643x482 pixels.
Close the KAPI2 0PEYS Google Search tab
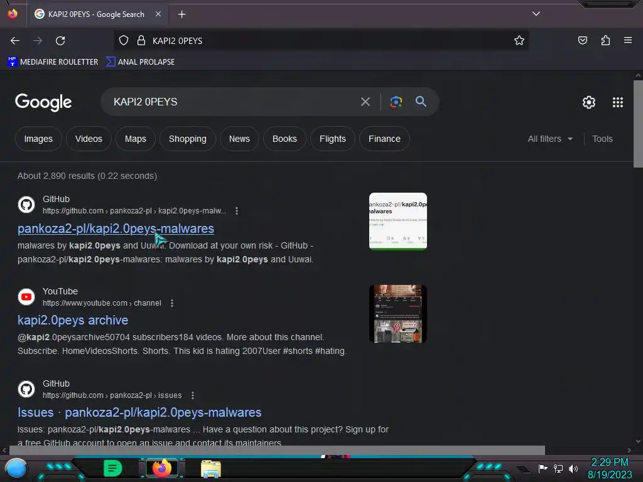click(158, 14)
